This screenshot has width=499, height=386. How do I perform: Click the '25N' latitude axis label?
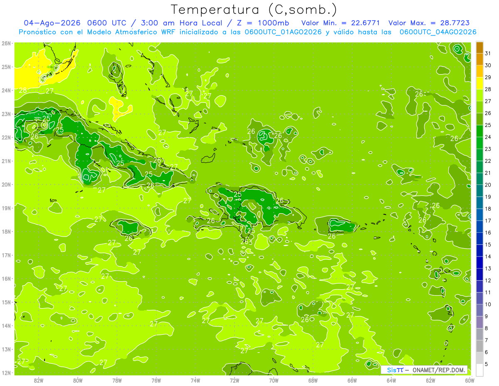(6, 67)
